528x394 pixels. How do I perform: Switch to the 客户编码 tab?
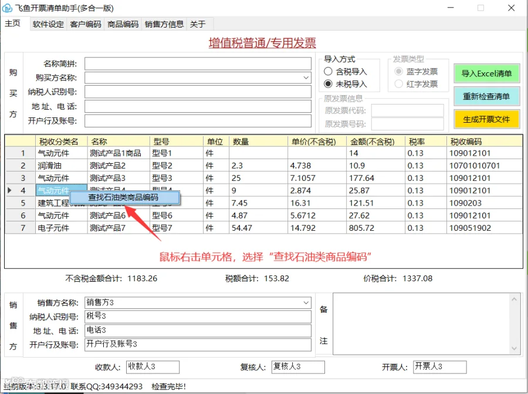[x=86, y=24]
